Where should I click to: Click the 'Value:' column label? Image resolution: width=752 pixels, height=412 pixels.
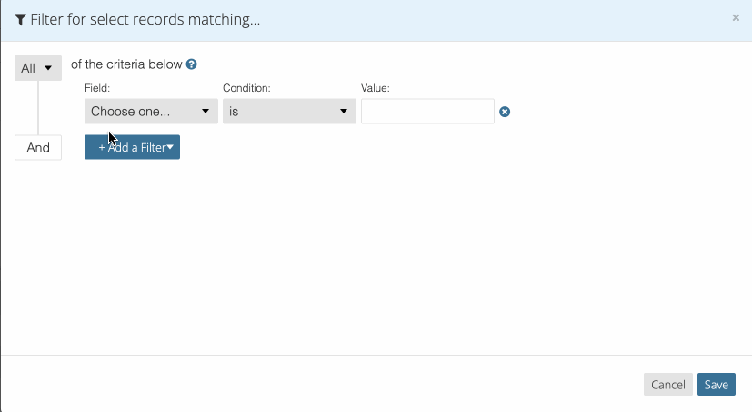tap(375, 88)
